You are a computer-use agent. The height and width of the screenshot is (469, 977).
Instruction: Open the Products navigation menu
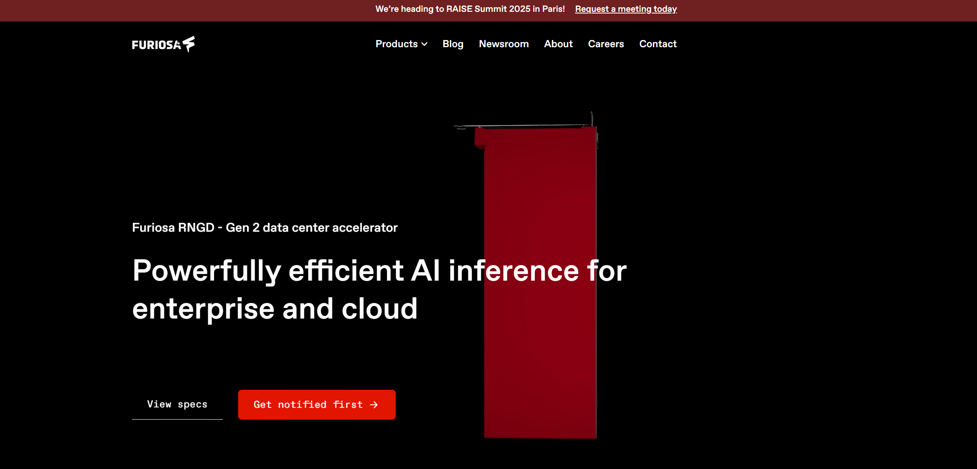click(396, 44)
